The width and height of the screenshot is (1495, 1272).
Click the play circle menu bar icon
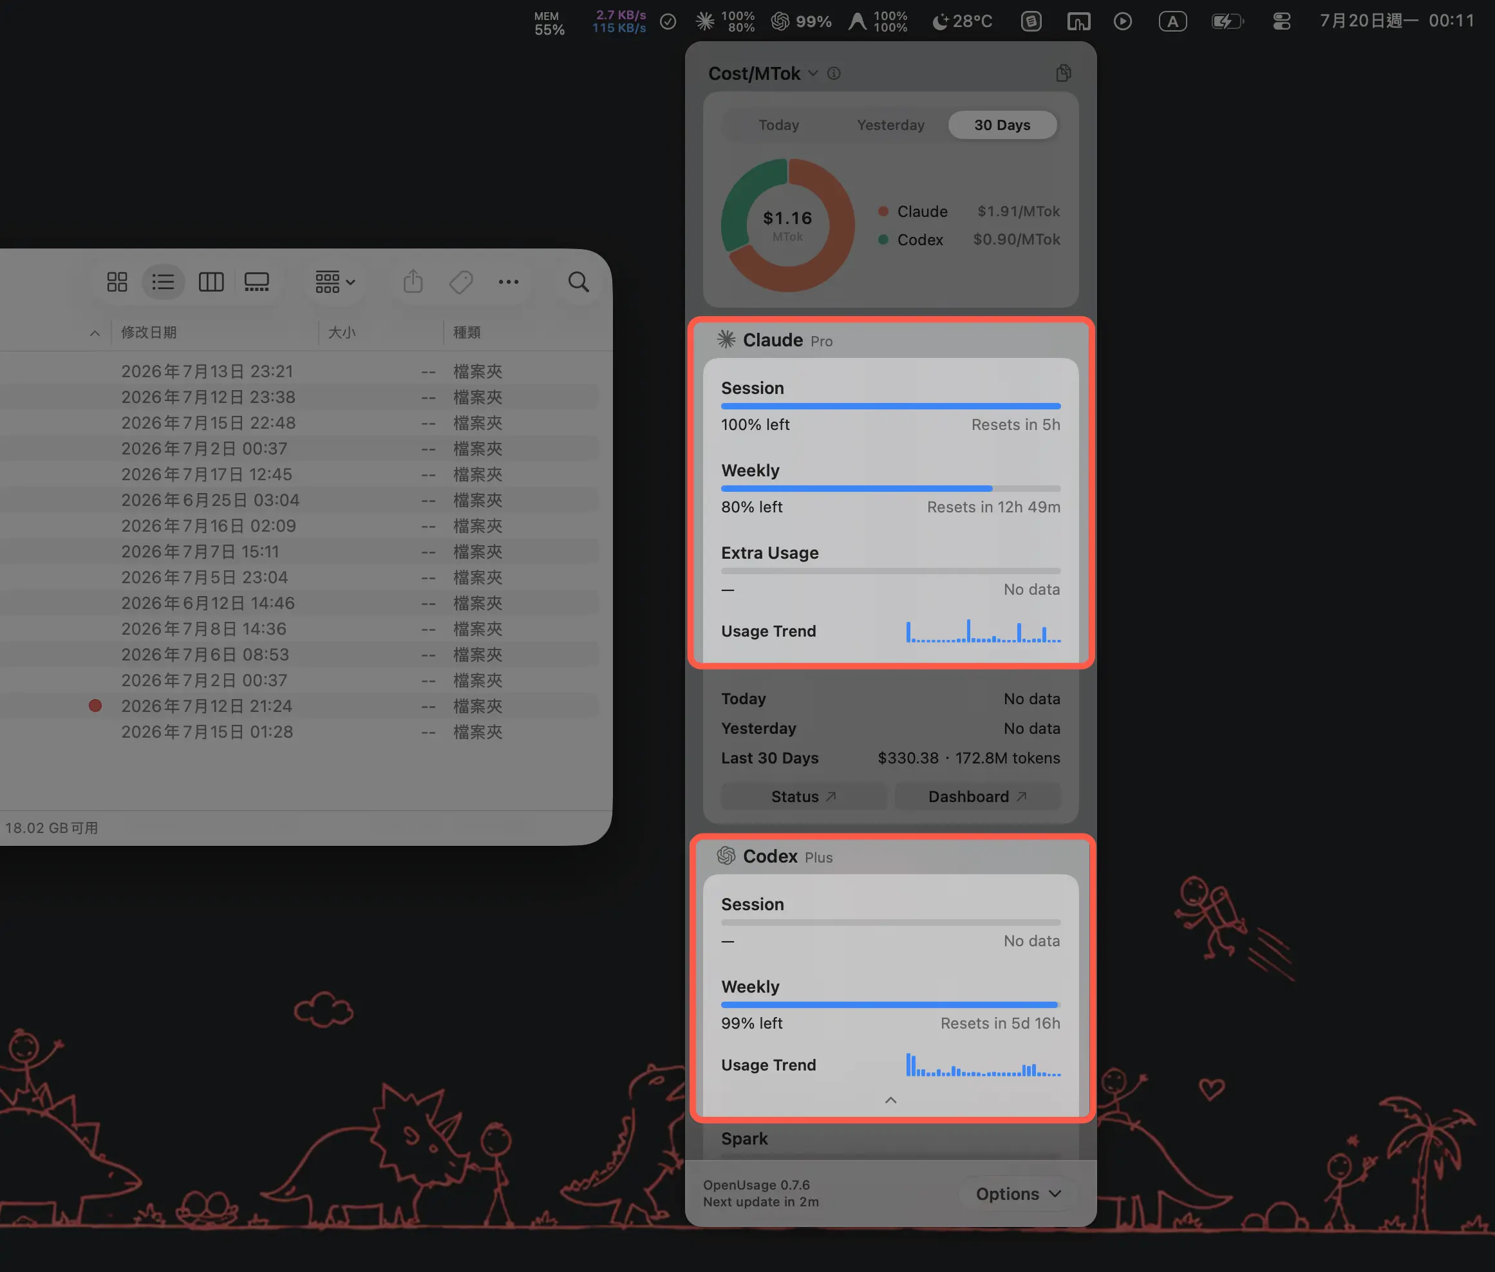(x=1122, y=22)
